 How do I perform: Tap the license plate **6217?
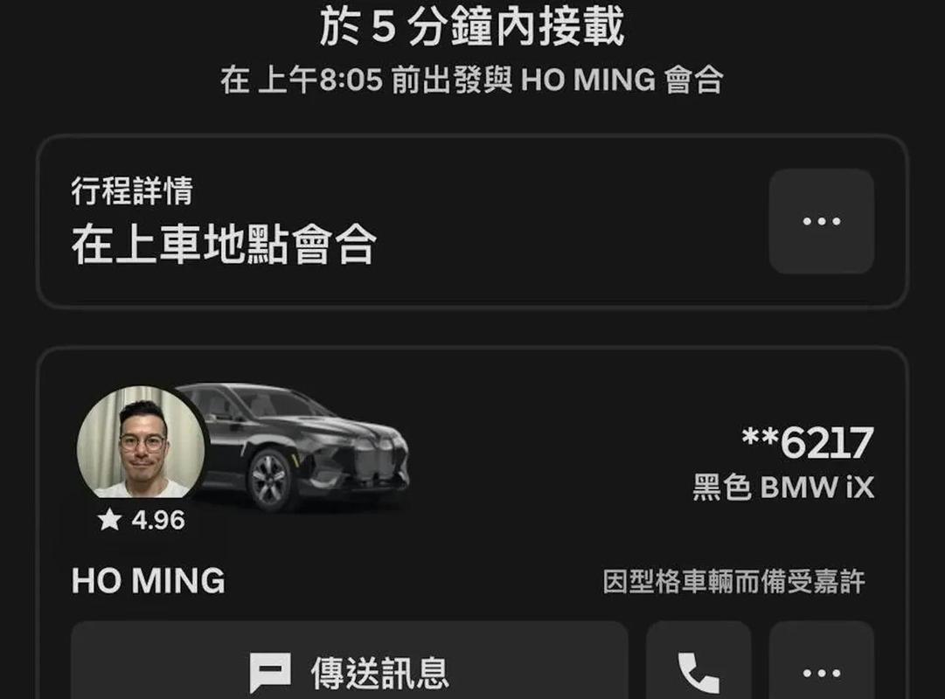point(808,443)
